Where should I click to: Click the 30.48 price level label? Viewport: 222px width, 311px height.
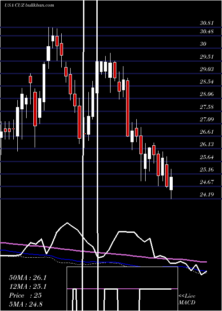[x=207, y=32]
